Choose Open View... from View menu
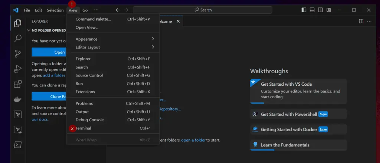The height and width of the screenshot is (163, 380). (x=113, y=27)
